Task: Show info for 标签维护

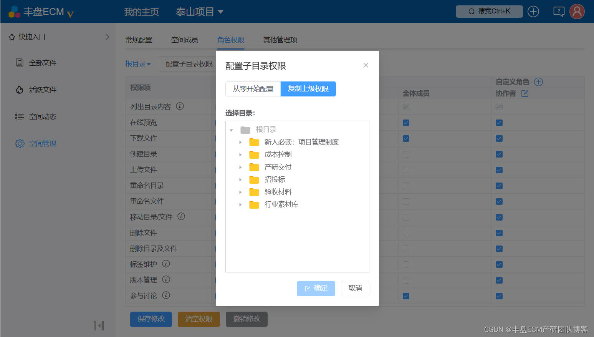Action: coord(166,264)
